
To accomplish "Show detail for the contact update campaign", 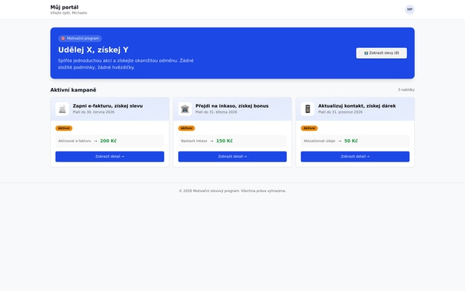I will pos(355,156).
